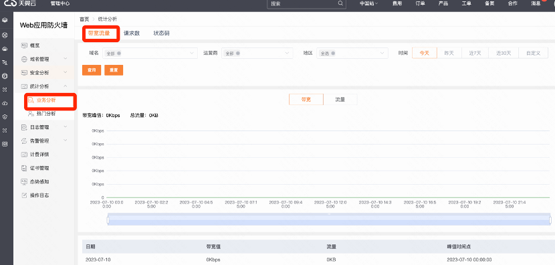The image size is (555, 265).
Task: Expand the 安全分析 submenu arrow
Action: (x=66, y=72)
